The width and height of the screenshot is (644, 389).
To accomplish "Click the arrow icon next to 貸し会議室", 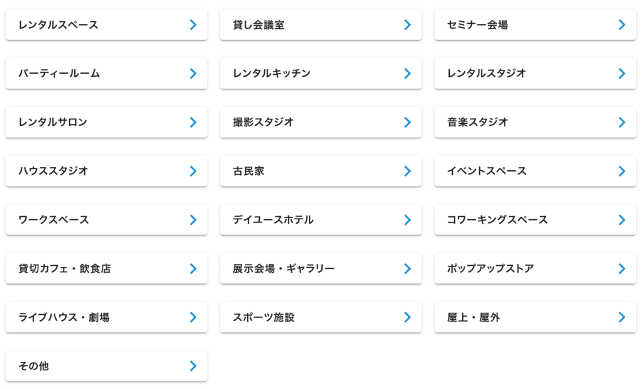I will (x=408, y=25).
